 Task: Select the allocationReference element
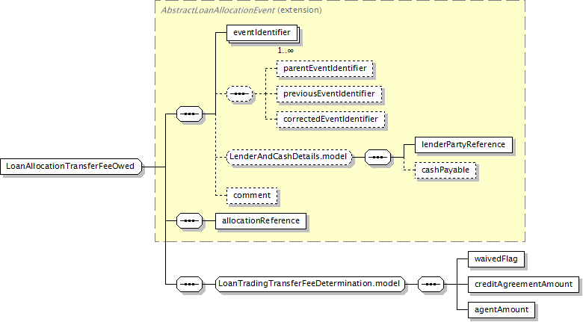point(261,221)
